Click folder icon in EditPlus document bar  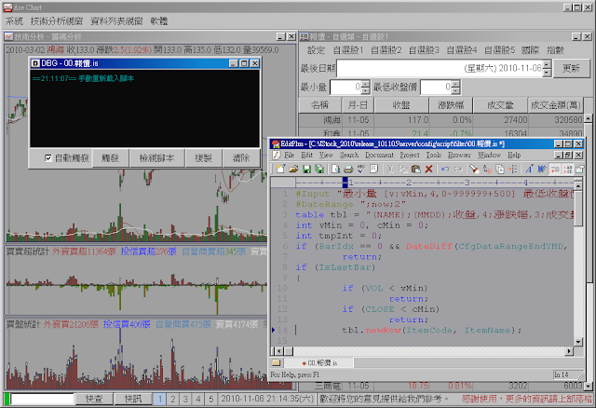tap(277, 362)
